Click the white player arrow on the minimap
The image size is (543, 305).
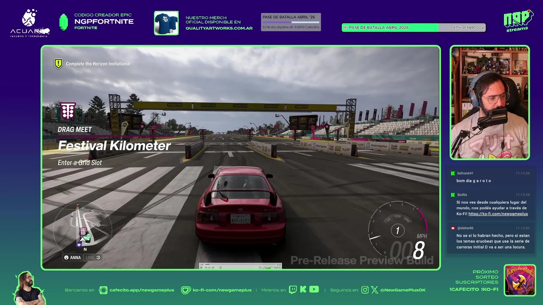(83, 239)
